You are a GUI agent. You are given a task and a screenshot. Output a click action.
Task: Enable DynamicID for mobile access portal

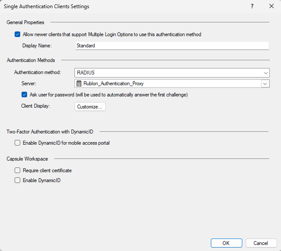point(17,143)
